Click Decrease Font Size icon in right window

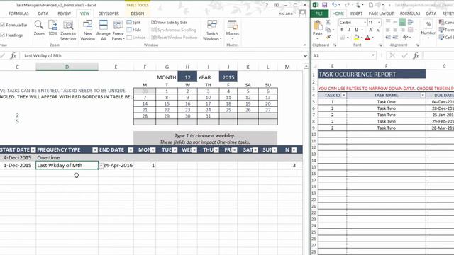[378, 30]
